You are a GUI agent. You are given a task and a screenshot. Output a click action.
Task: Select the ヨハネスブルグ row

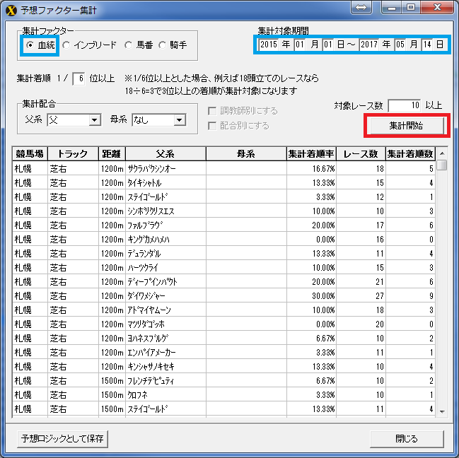coord(223,338)
